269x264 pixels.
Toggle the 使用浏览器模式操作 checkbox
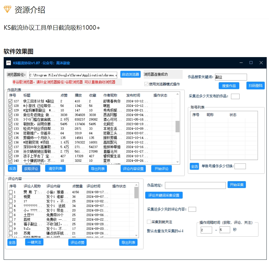point(146,84)
